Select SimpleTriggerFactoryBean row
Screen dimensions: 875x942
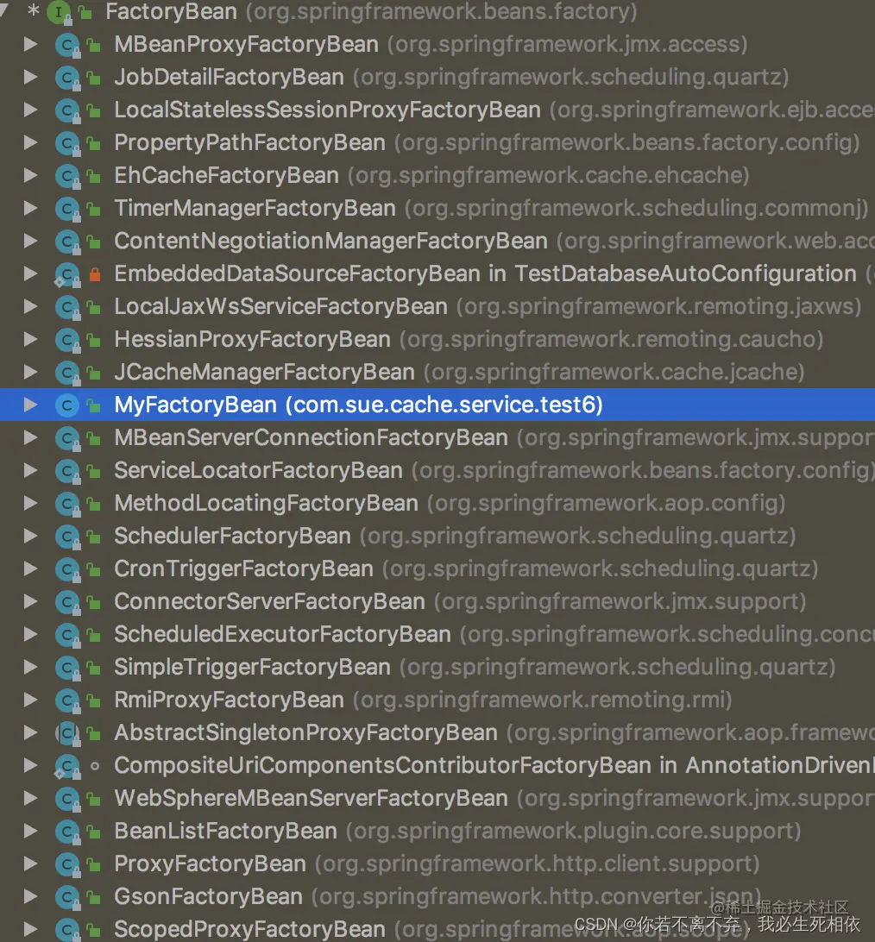[x=437, y=667]
